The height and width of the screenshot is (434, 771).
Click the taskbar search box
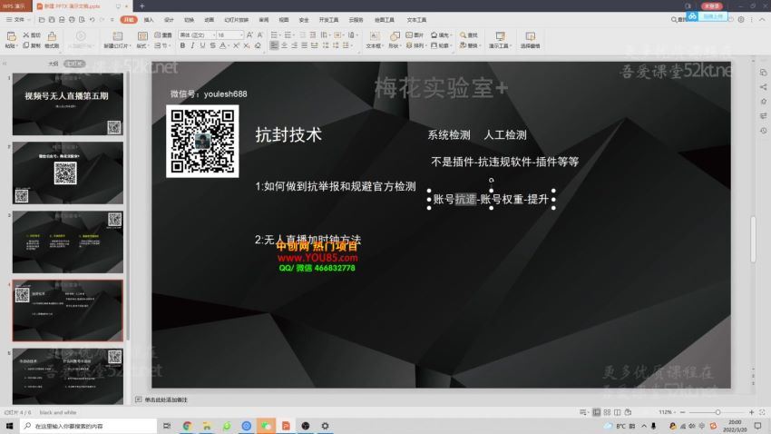click(x=89, y=426)
